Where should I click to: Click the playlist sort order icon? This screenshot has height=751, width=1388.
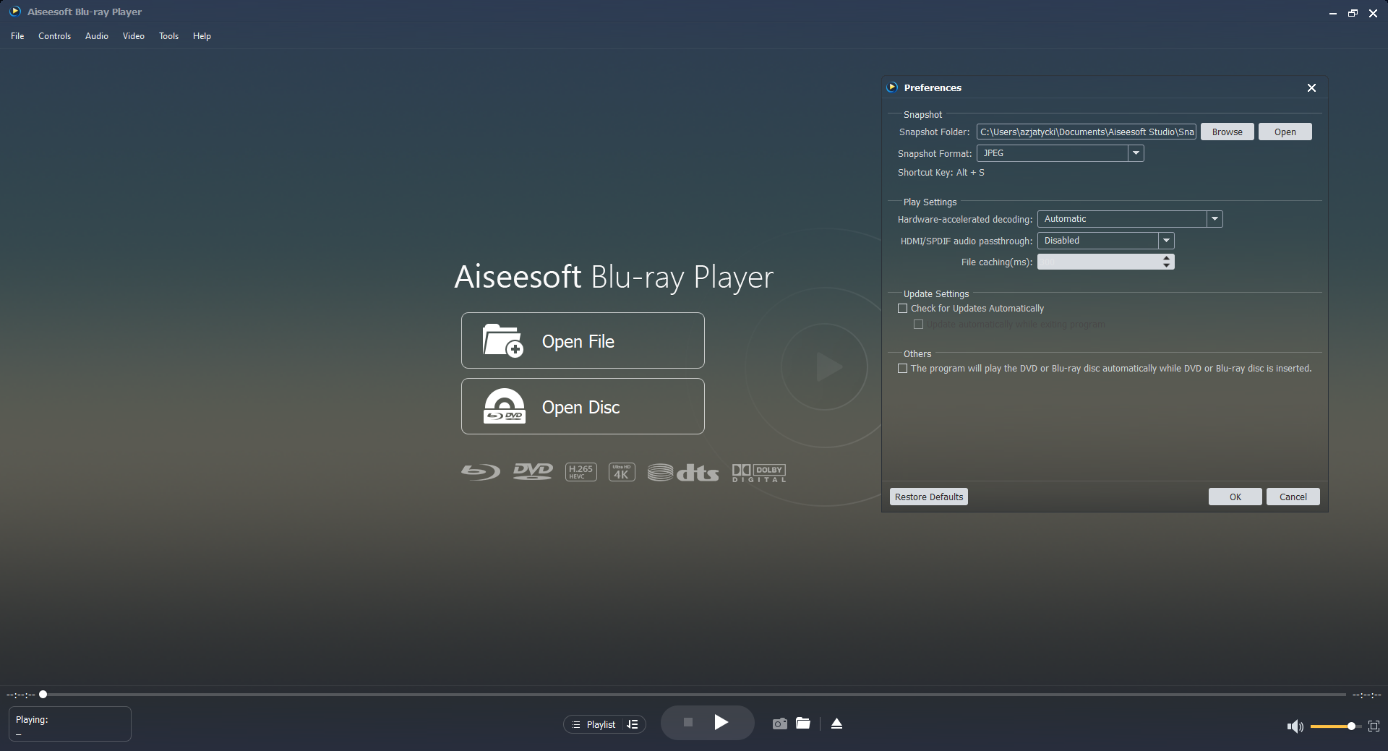[633, 724]
